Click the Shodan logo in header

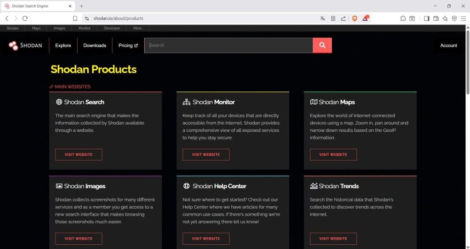coord(25,46)
